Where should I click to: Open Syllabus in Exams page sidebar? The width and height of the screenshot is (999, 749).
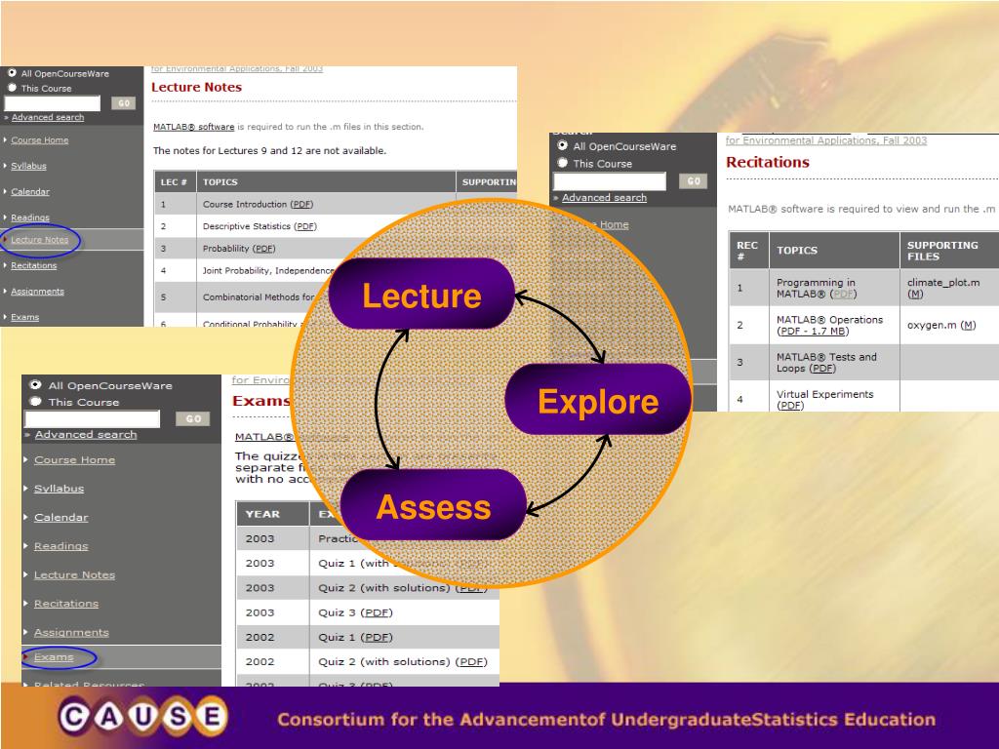click(59, 489)
